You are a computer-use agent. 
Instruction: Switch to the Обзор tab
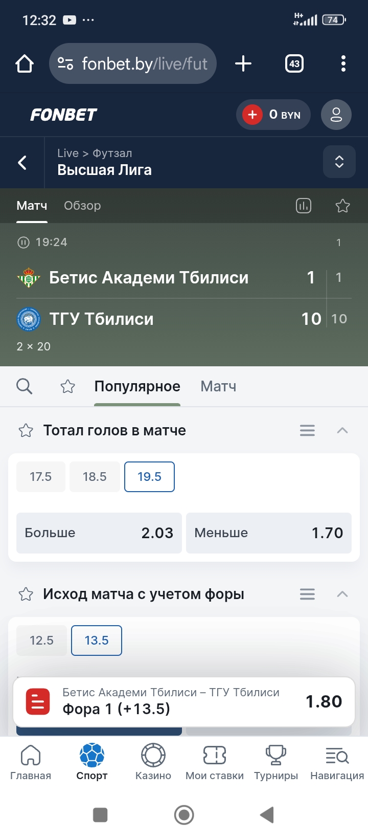[82, 206]
